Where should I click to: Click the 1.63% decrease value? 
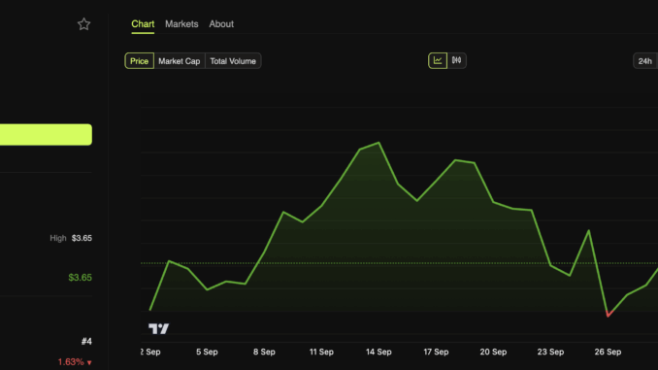click(75, 362)
